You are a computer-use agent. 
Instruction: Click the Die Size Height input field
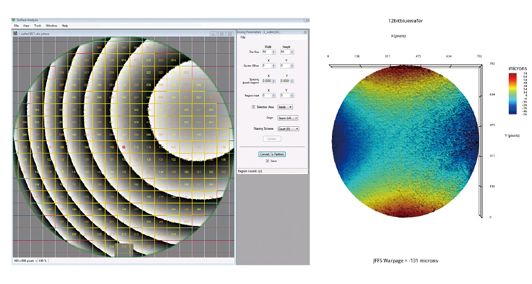pos(284,52)
